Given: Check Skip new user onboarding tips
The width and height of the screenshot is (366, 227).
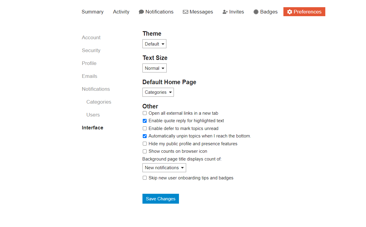Looking at the screenshot, I should pos(145,178).
